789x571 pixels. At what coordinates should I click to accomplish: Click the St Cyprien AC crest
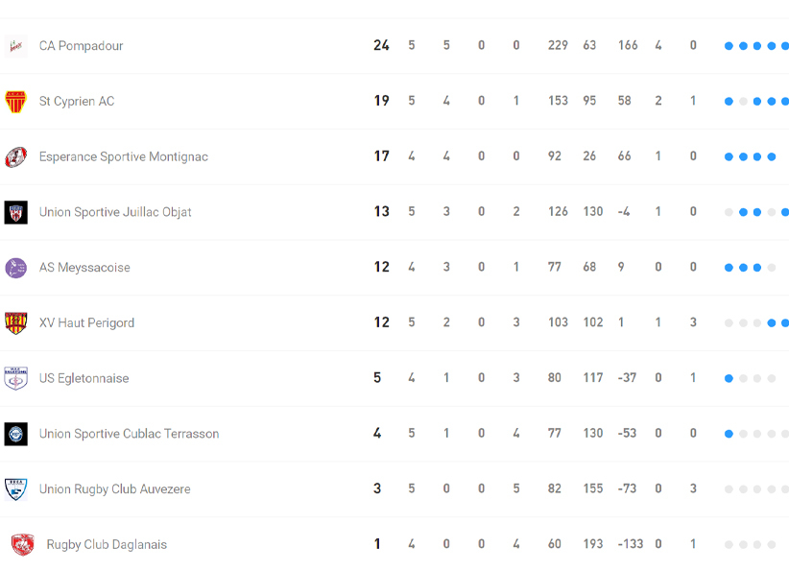(15, 102)
